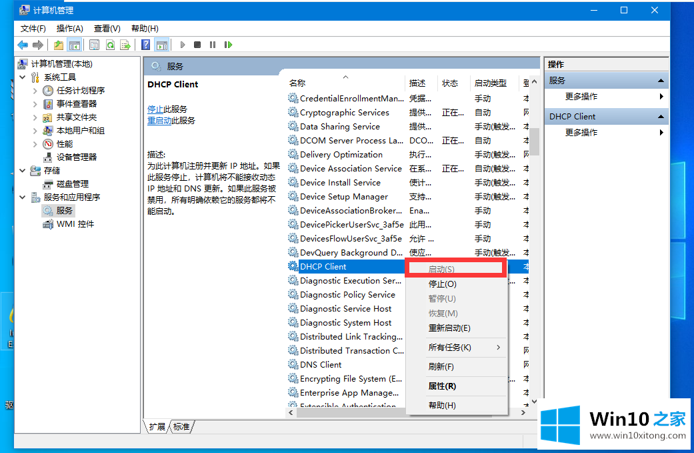
Task: Toggle the show/hide action pane icon
Action: [x=162, y=45]
